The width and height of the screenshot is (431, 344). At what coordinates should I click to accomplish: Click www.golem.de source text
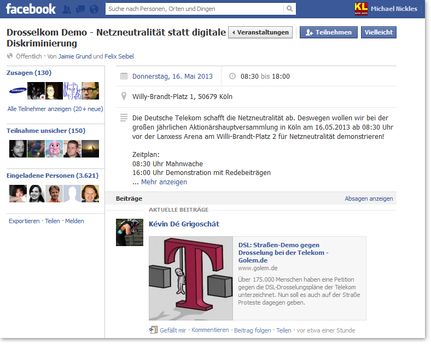click(x=258, y=268)
